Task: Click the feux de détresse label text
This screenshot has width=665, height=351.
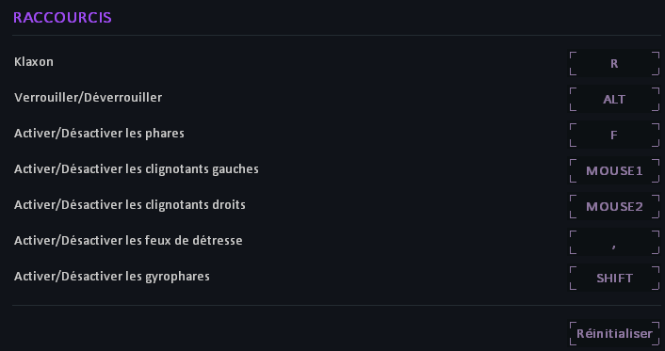Action: (128, 241)
